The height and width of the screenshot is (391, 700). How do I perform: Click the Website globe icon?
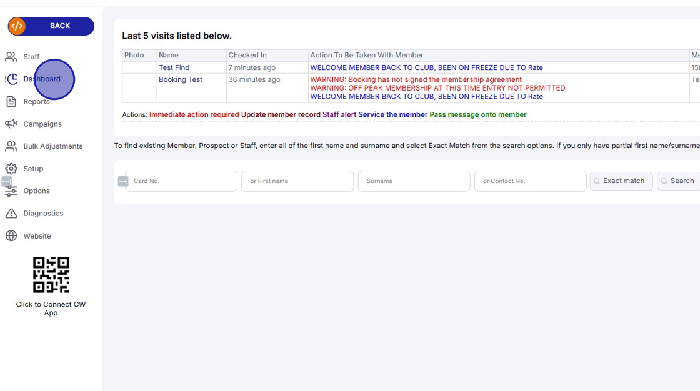tap(11, 235)
